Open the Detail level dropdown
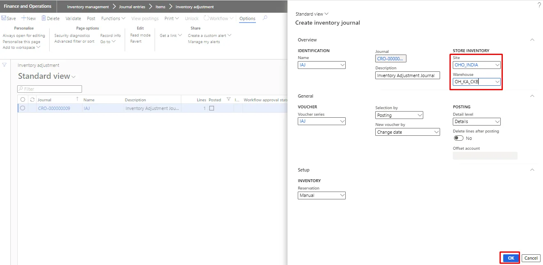 click(x=497, y=121)
